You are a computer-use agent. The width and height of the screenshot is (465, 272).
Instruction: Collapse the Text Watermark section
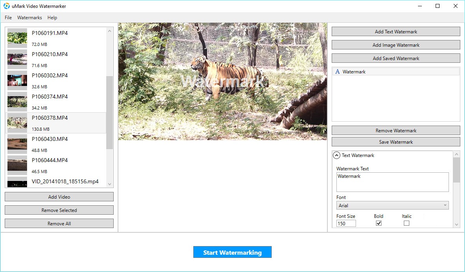click(336, 155)
